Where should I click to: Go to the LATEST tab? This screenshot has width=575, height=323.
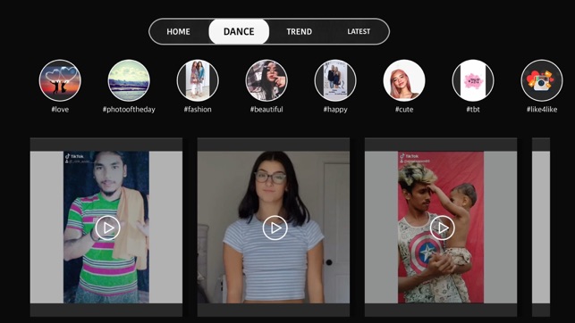(359, 31)
